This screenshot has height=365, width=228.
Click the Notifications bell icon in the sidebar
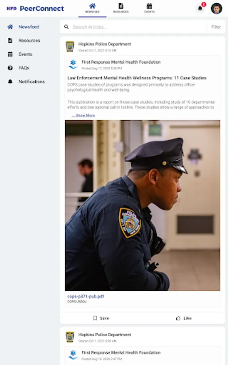point(10,82)
